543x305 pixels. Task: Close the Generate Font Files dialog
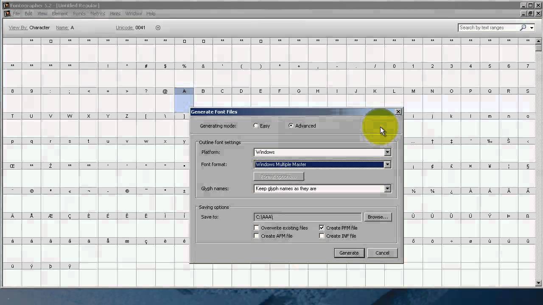pos(398,112)
